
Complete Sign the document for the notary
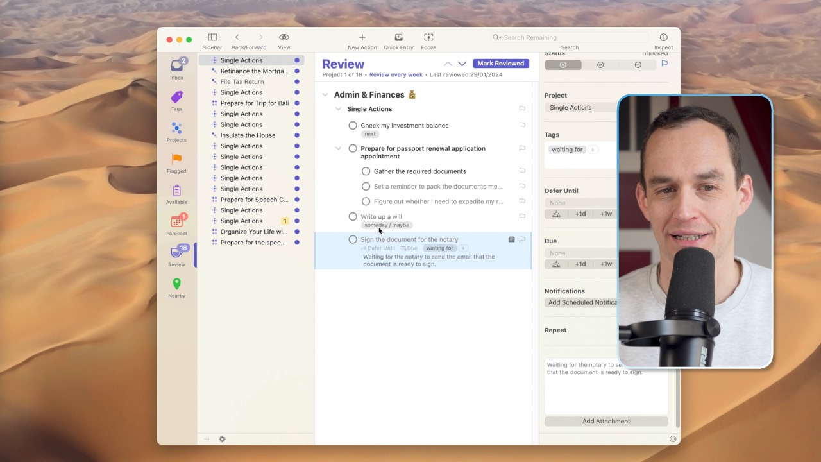(353, 239)
